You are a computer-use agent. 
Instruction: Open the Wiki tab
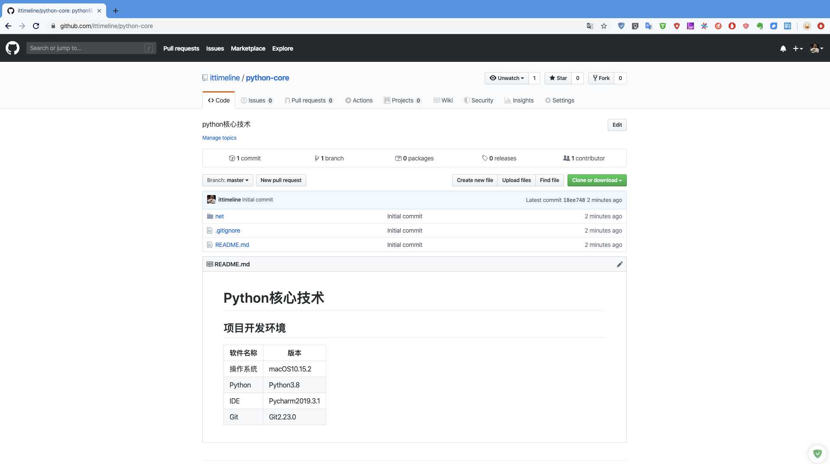443,100
